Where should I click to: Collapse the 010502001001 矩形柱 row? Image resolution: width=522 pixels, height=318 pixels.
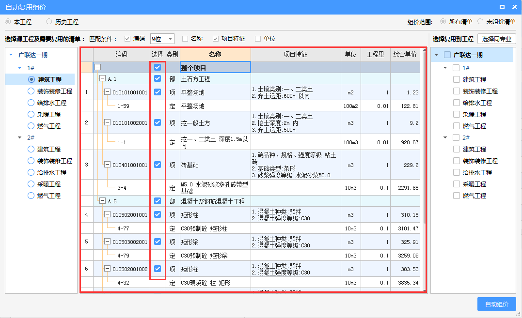tap(108, 214)
